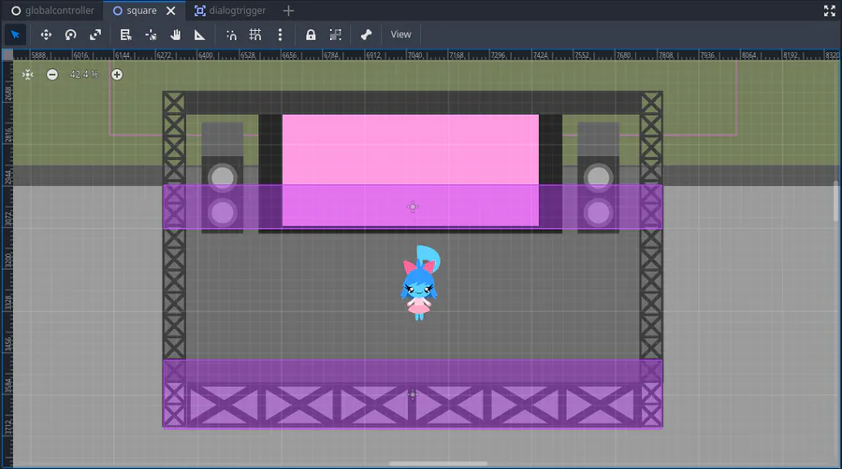The width and height of the screenshot is (842, 469).
Task: Open skeleton options bone menu
Action: (366, 35)
